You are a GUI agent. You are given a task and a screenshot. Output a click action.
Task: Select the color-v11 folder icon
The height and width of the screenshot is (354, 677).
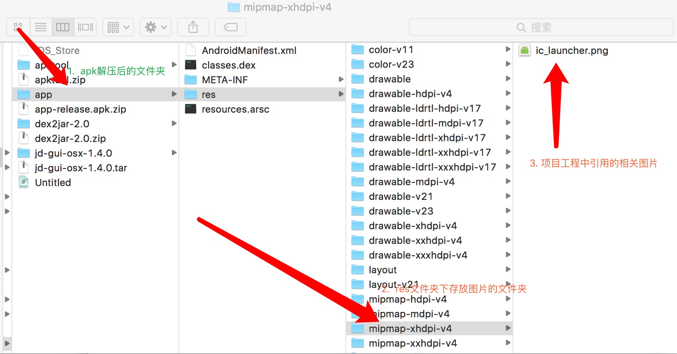click(358, 50)
